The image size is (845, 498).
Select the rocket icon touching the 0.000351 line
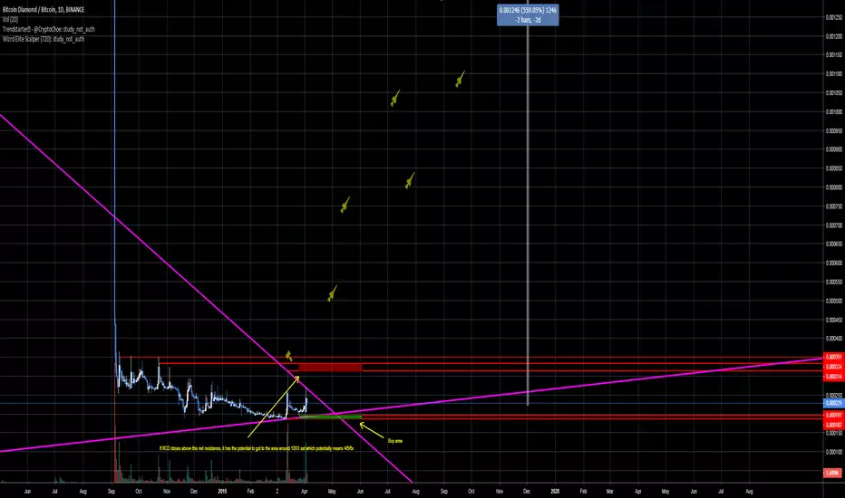(x=289, y=356)
